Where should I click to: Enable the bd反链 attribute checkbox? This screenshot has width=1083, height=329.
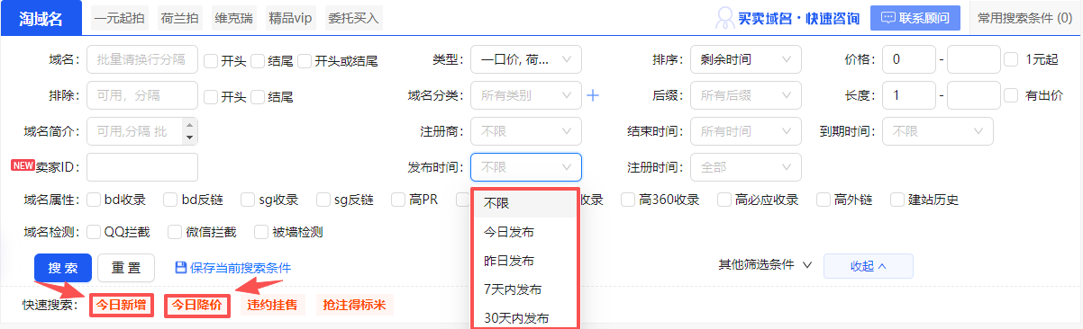coord(171,200)
